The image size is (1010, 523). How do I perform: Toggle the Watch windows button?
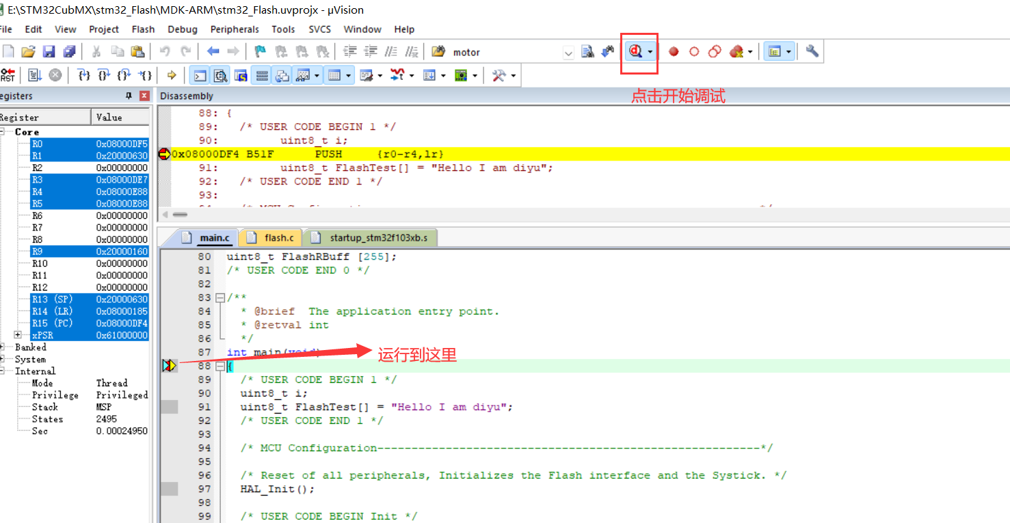pos(303,75)
